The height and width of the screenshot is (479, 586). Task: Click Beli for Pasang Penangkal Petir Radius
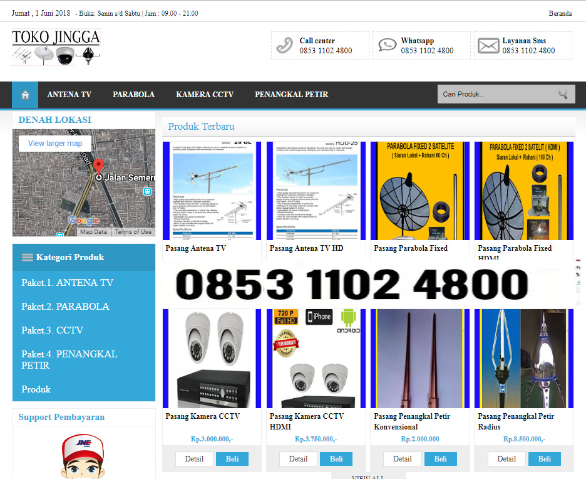[x=545, y=459]
